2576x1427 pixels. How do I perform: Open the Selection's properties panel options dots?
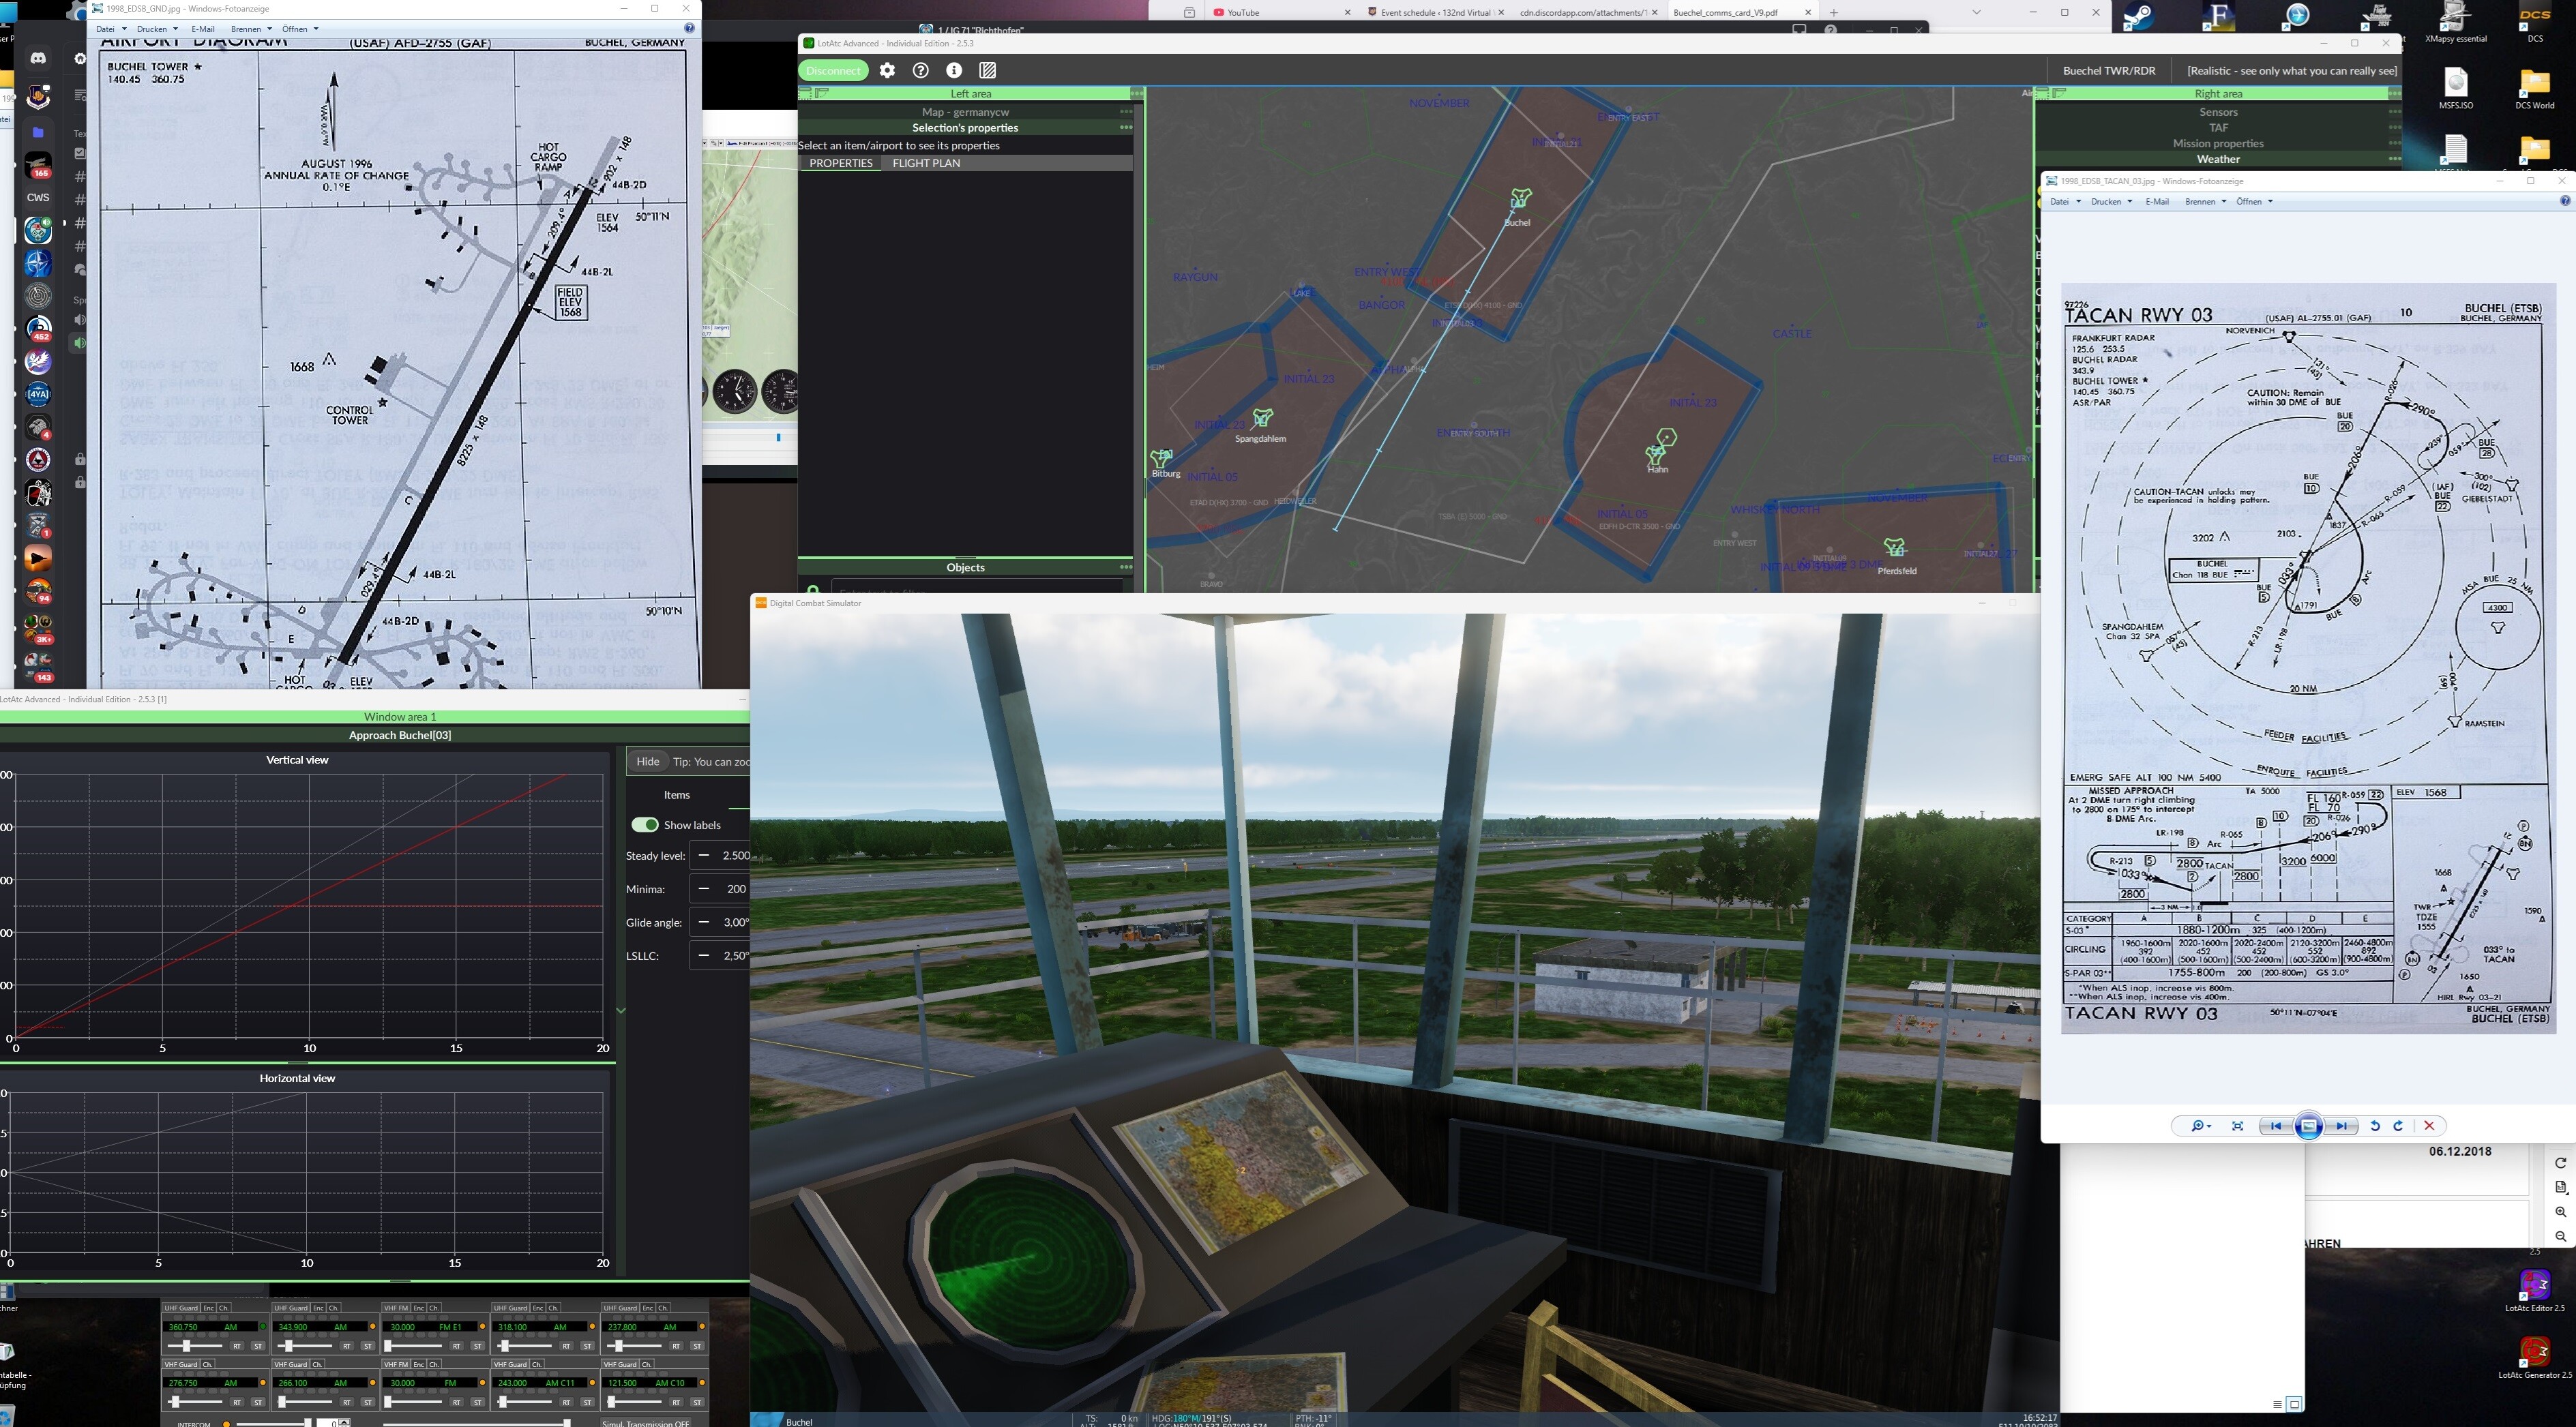[1125, 128]
